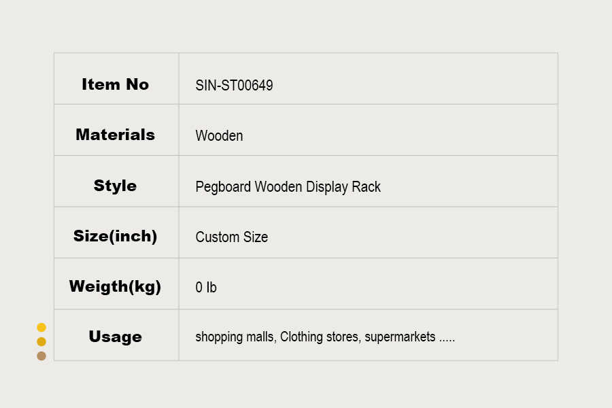The image size is (612, 408).
Task: Click the tan brown dot
Action: pyautogui.click(x=41, y=356)
